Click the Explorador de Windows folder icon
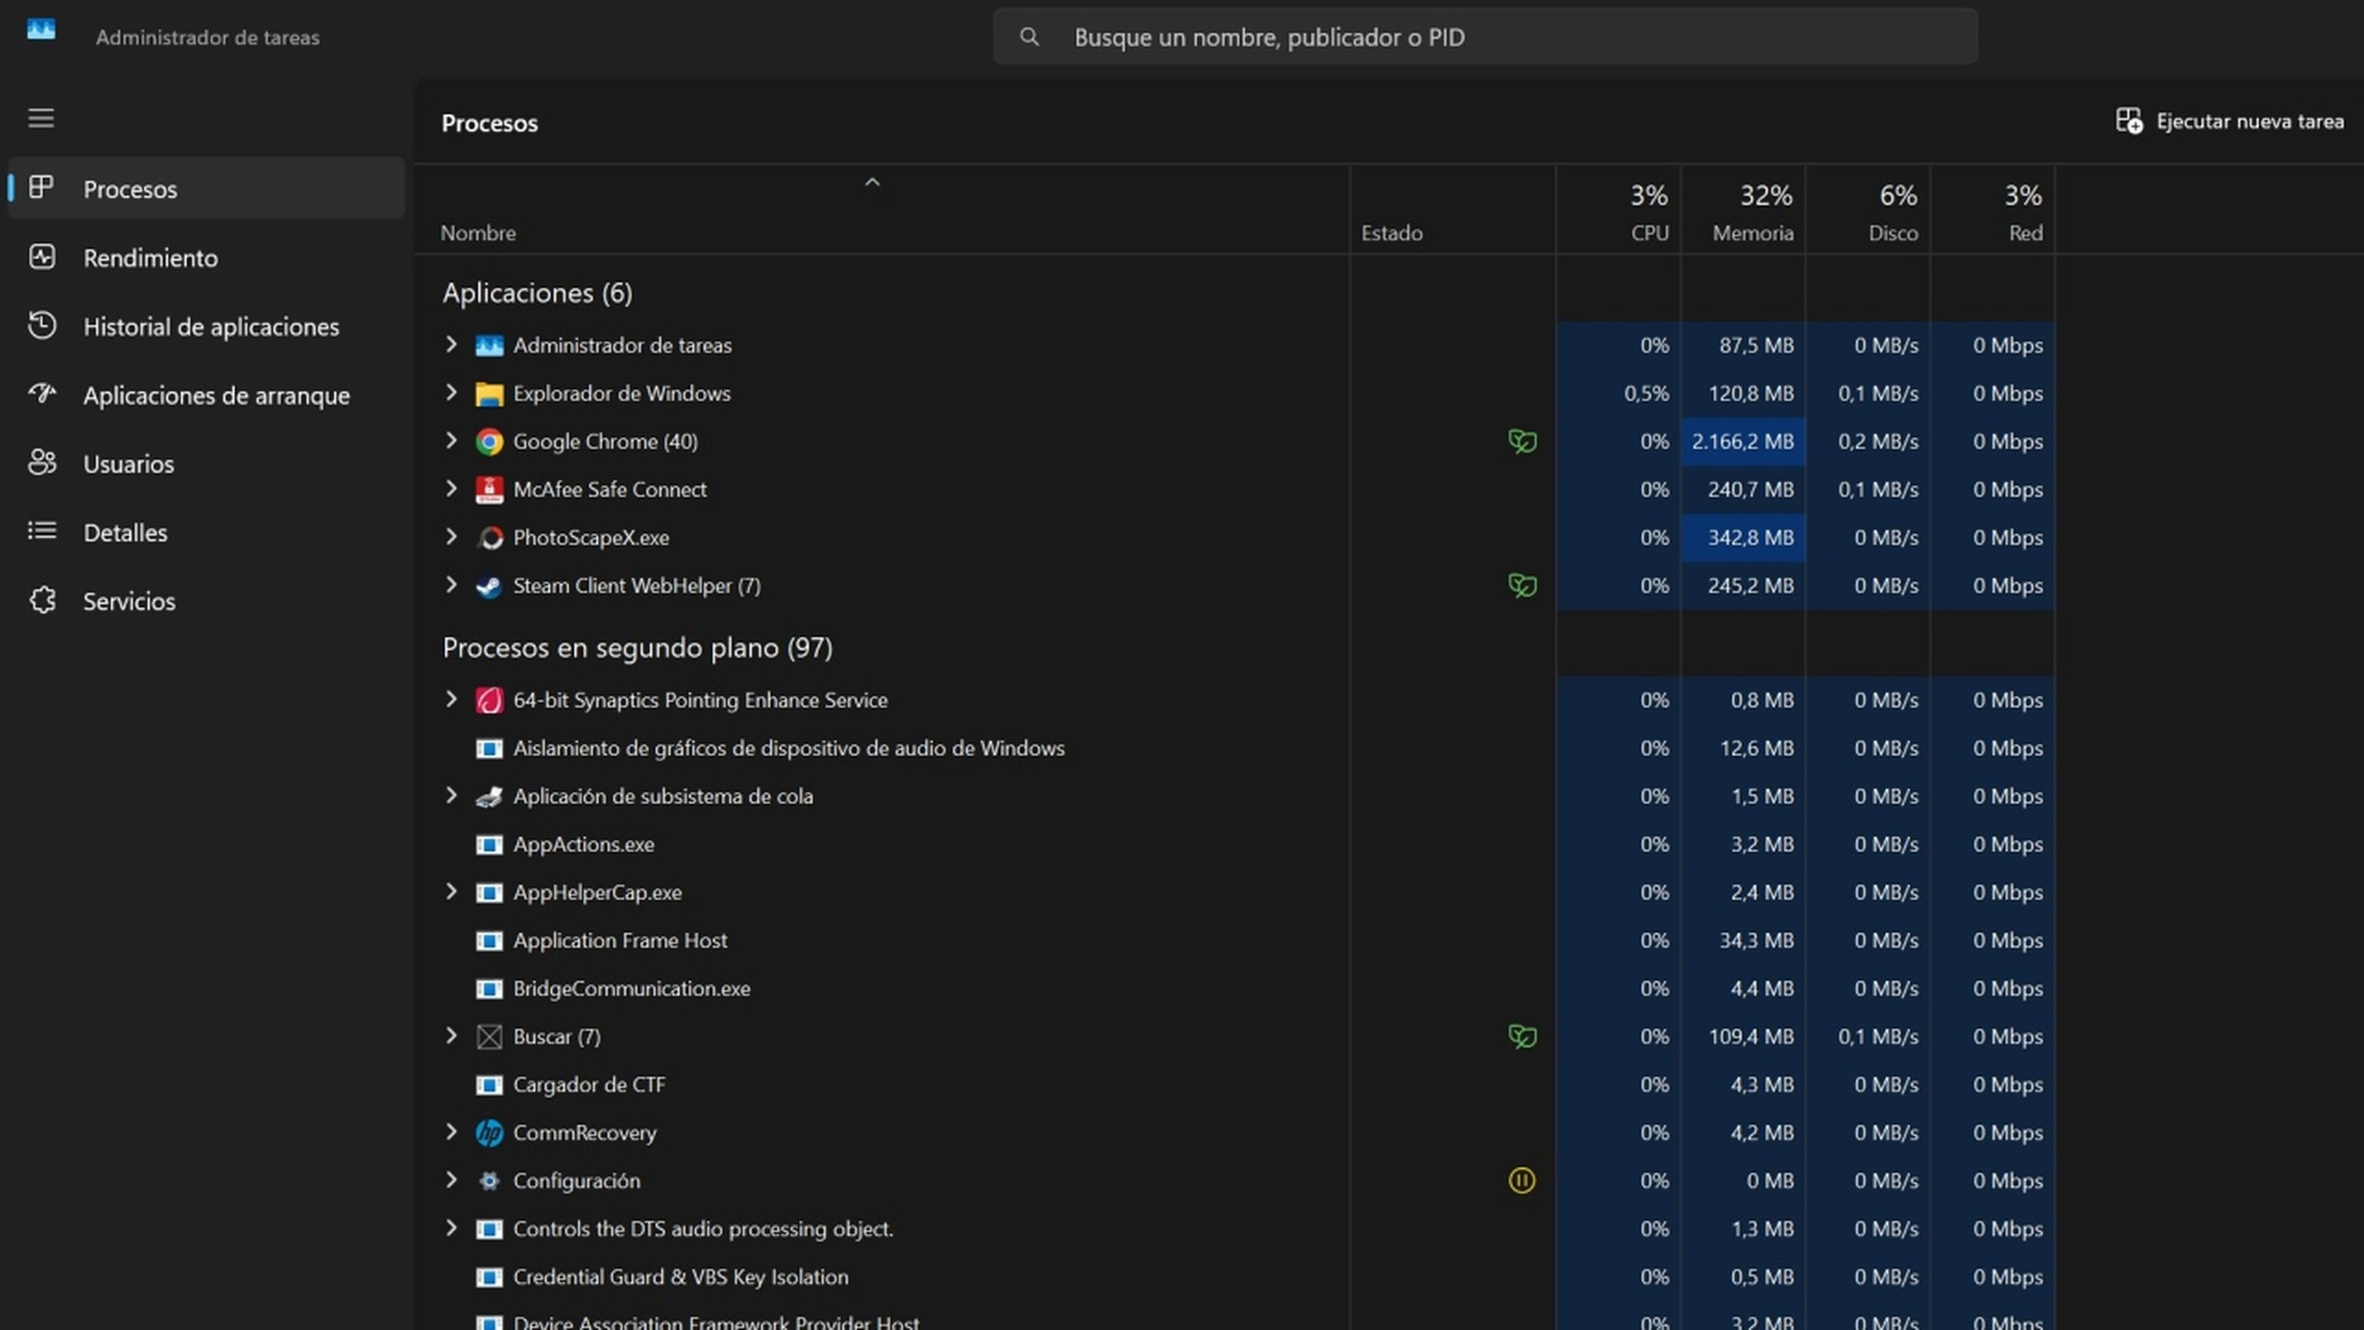The width and height of the screenshot is (2364, 1330). coord(489,395)
